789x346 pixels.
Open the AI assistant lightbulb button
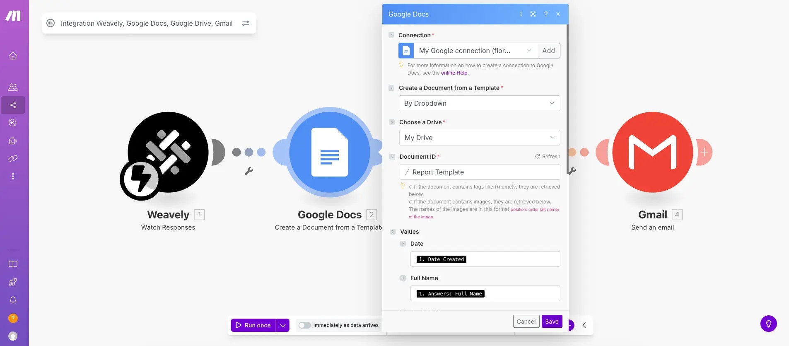(x=768, y=324)
